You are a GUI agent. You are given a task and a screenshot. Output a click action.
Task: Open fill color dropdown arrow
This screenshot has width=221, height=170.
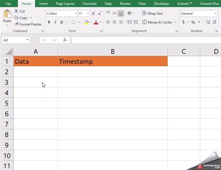pos(91,22)
